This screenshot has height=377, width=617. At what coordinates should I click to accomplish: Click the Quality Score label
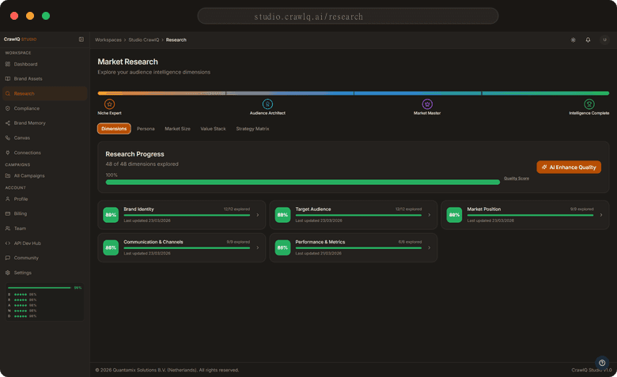tap(517, 179)
